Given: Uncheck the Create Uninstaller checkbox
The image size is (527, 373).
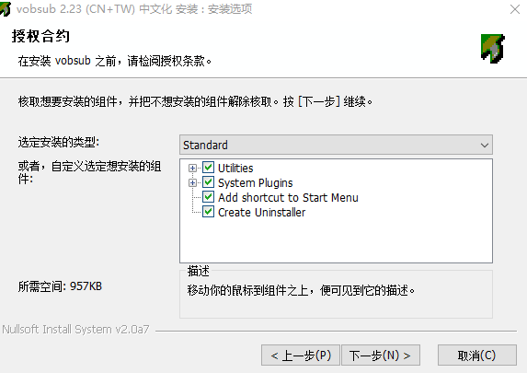Looking at the screenshot, I should 208,212.
